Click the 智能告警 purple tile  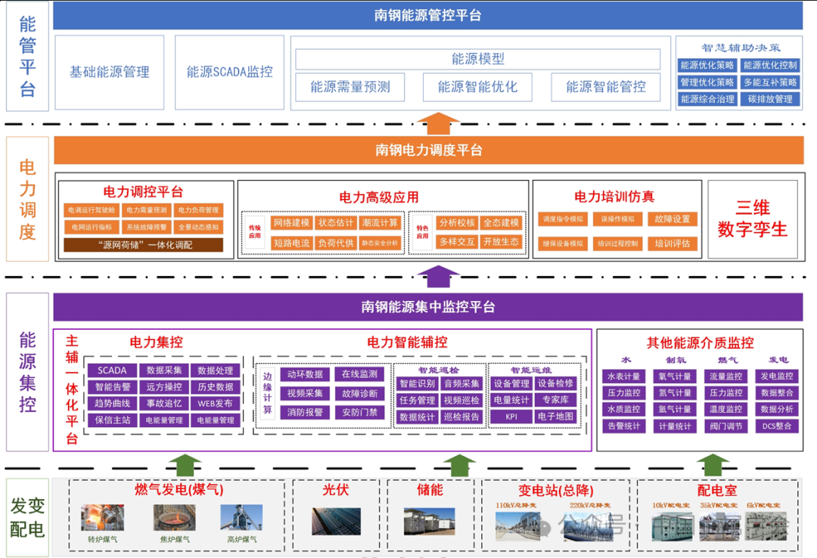coord(113,387)
